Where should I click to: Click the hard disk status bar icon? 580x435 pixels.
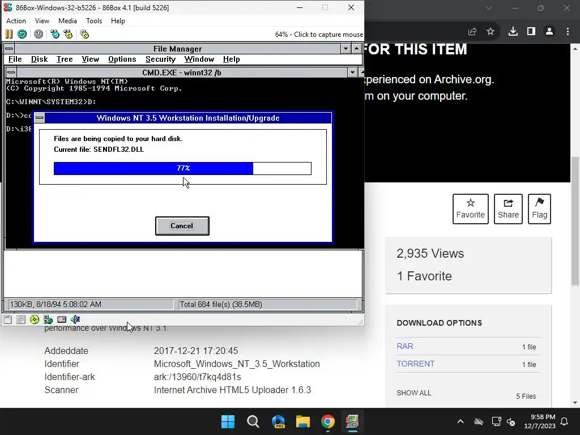click(x=62, y=319)
